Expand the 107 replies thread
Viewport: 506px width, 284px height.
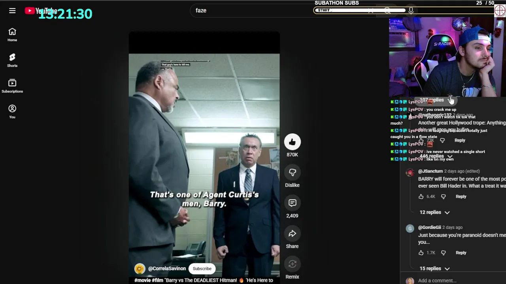click(x=436, y=100)
